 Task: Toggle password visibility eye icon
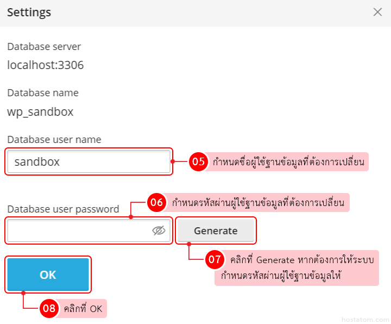pyautogui.click(x=159, y=230)
